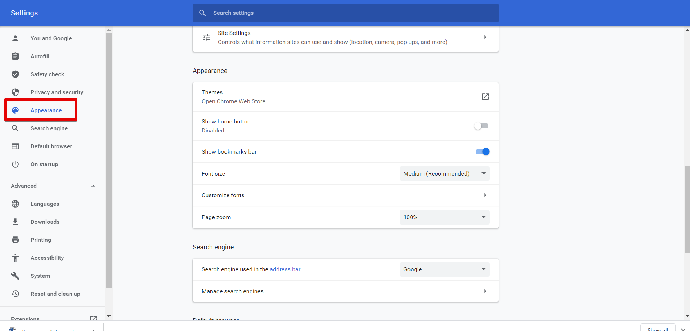Screen dimensions: 690x331
Task: Click the Safety check shield icon
Action: point(15,74)
